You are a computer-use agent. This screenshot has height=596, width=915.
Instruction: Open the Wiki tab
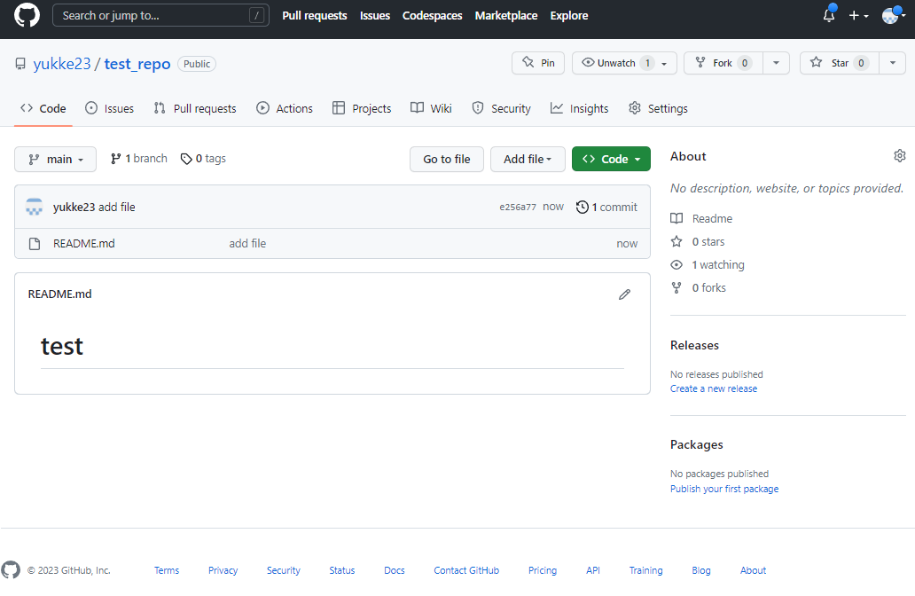pyautogui.click(x=431, y=108)
